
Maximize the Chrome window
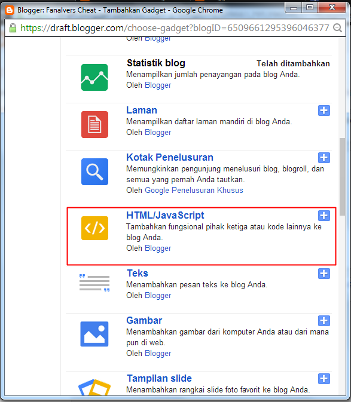point(310,7)
